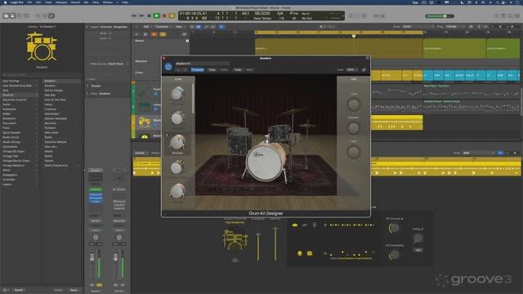Click the Revert button at Library bottom
Screen dimensions: 523x294
[x=19, y=290]
